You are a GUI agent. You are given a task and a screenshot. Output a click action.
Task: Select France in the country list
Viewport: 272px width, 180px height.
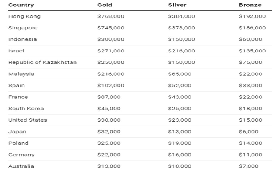click(18, 97)
